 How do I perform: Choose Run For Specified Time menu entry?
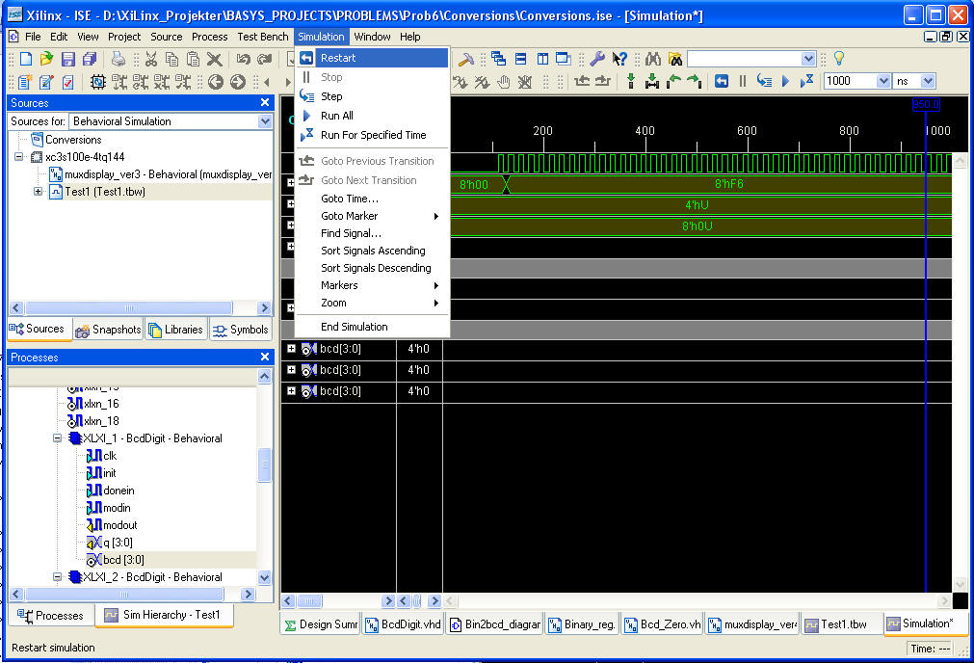pos(372,135)
